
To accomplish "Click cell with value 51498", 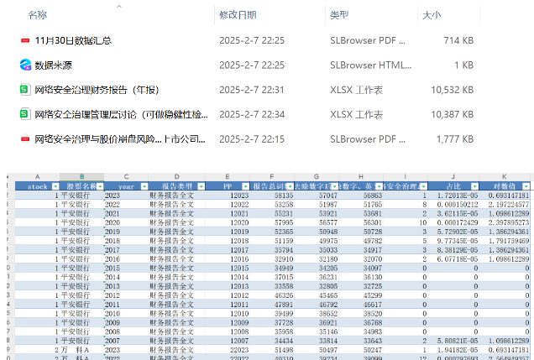I will [x=272, y=350].
